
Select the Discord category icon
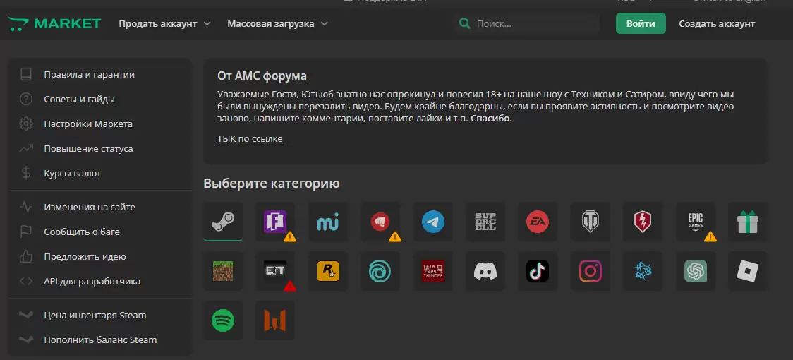pos(485,271)
